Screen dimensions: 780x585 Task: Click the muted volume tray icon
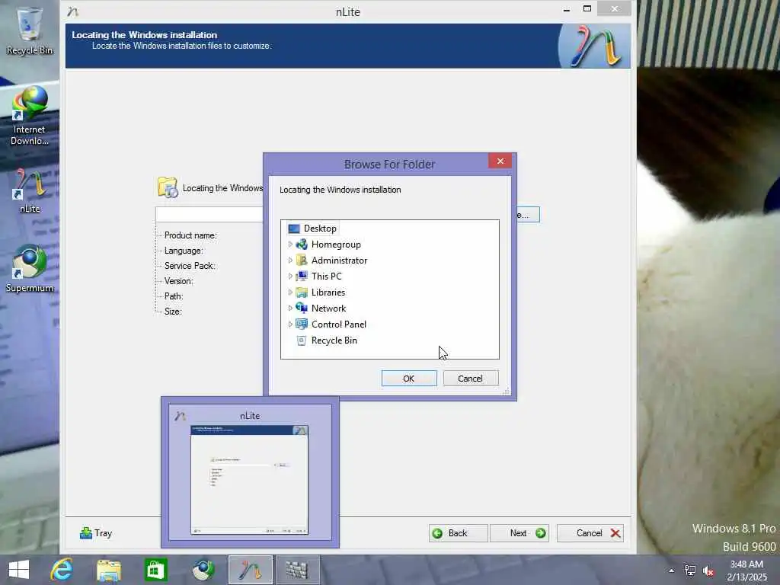pos(708,571)
